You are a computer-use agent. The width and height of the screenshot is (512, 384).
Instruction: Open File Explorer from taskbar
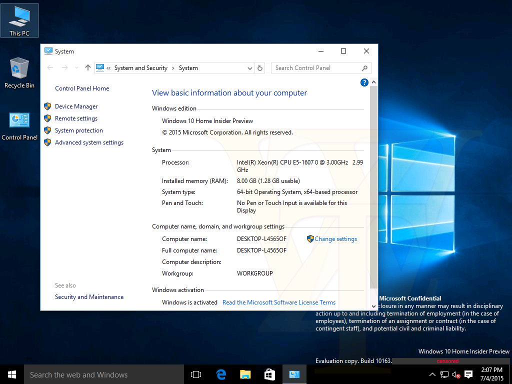point(245,374)
